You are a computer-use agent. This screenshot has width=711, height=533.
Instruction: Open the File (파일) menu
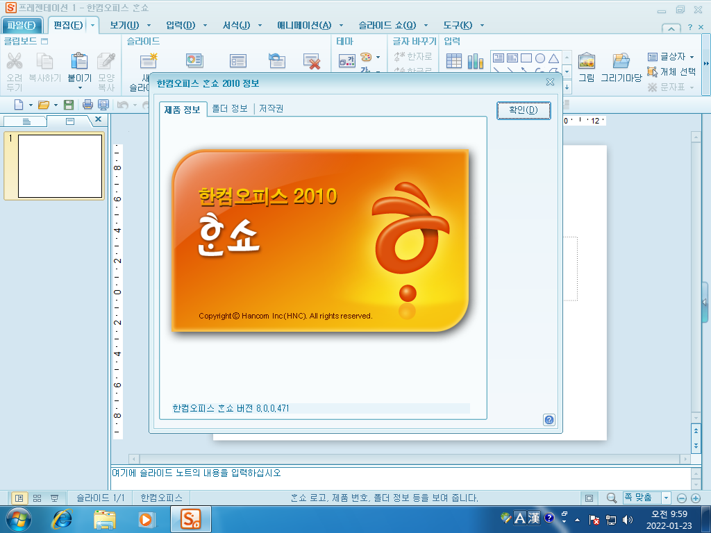tap(22, 25)
